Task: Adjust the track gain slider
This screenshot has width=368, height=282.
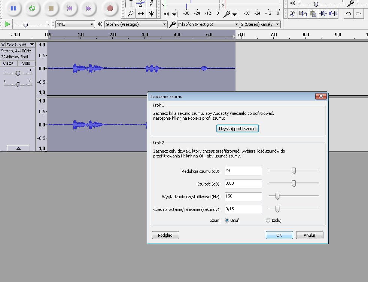Action: tap(18, 73)
